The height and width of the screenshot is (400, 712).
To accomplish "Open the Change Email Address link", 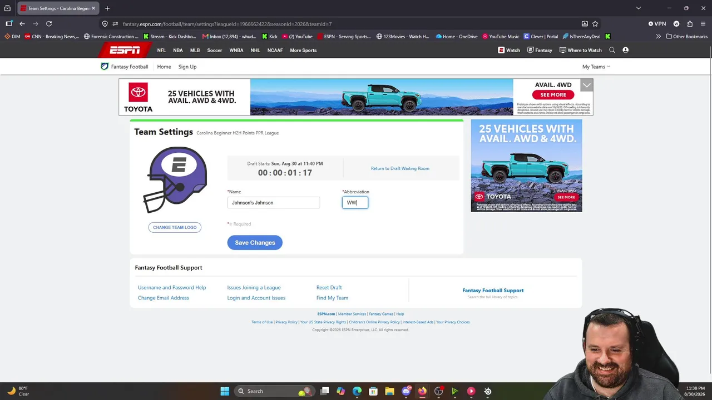I will [164, 298].
